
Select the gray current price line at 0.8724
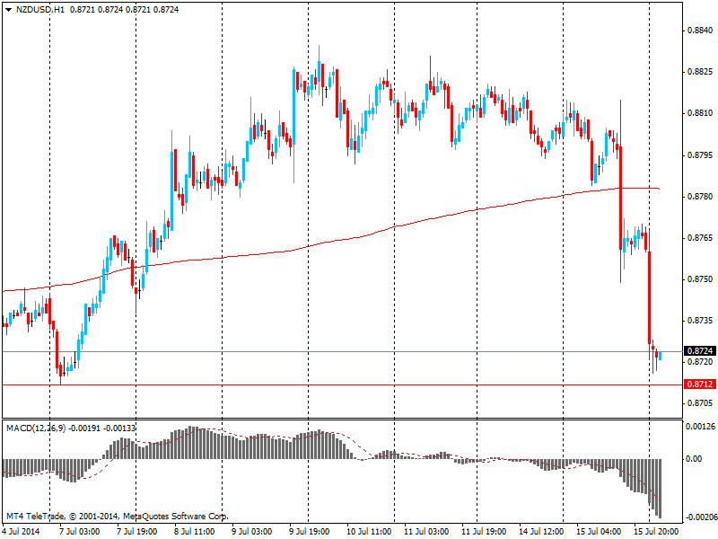(359, 352)
